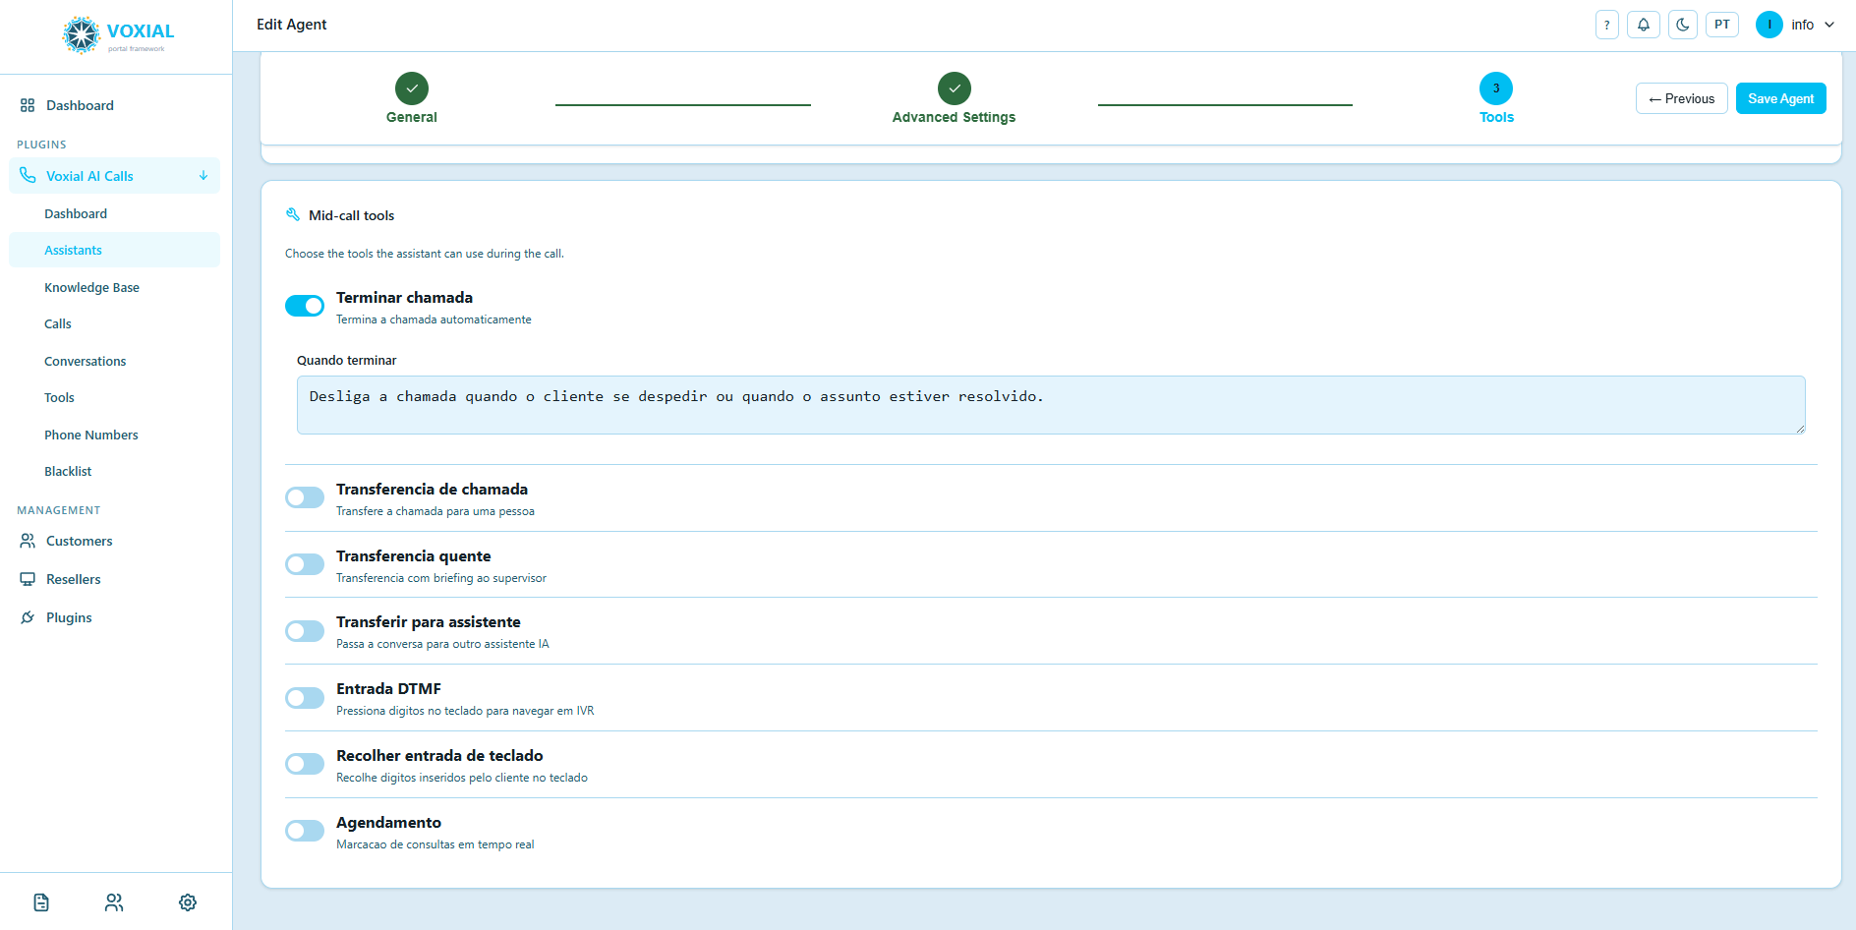Click the Quando terminar text field
Image resolution: width=1856 pixels, height=930 pixels.
click(1051, 405)
